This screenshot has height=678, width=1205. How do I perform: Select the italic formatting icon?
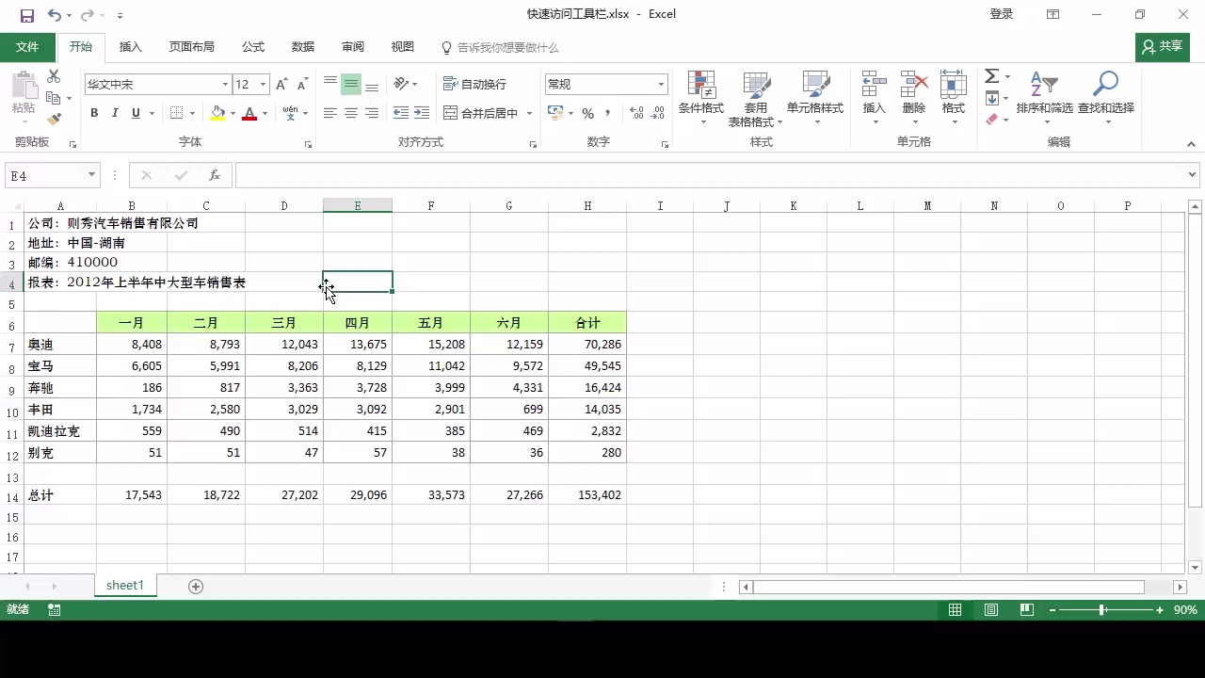114,113
